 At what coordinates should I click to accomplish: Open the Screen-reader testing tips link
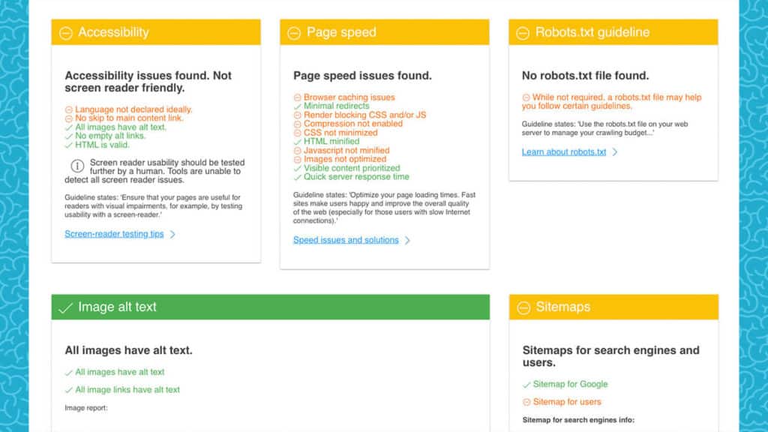[x=114, y=235]
